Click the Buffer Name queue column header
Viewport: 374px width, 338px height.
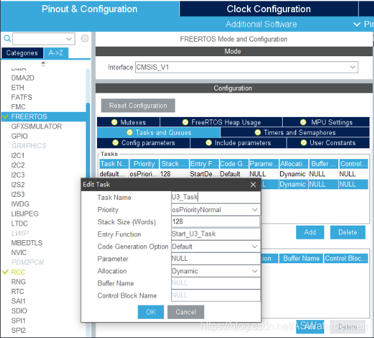[x=301, y=258]
